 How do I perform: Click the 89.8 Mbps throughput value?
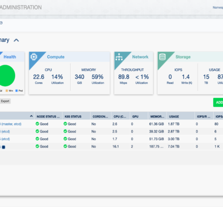[124, 77]
